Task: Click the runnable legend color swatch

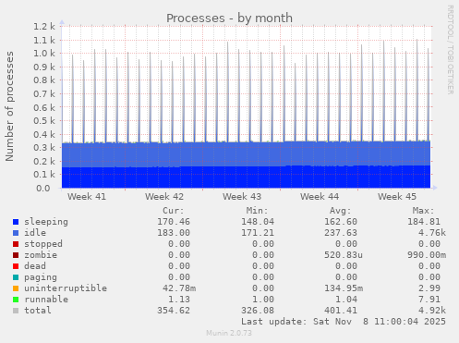Action: [x=16, y=300]
